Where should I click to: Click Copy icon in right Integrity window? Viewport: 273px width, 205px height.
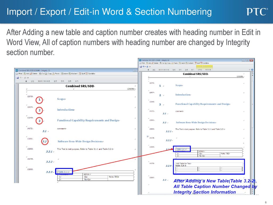(166, 63)
